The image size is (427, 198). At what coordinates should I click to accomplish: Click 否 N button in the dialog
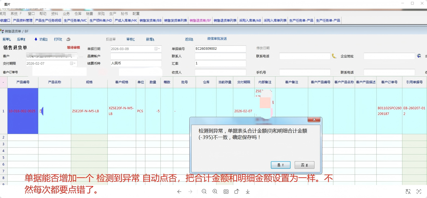click(304, 165)
